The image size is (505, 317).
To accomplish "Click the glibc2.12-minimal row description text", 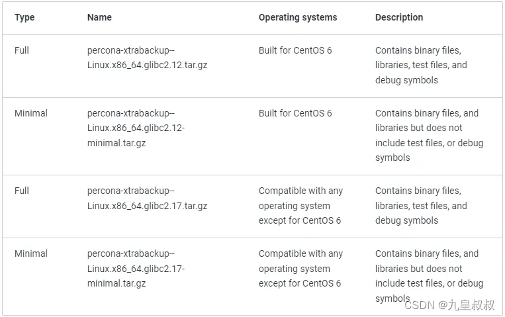I will pos(429,135).
